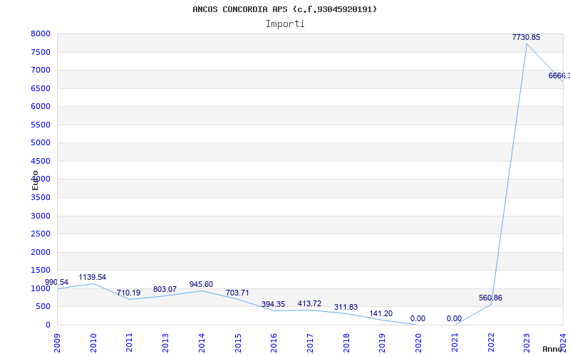Click the 7000 y-axis tick label
570x356 pixels.
(x=41, y=70)
